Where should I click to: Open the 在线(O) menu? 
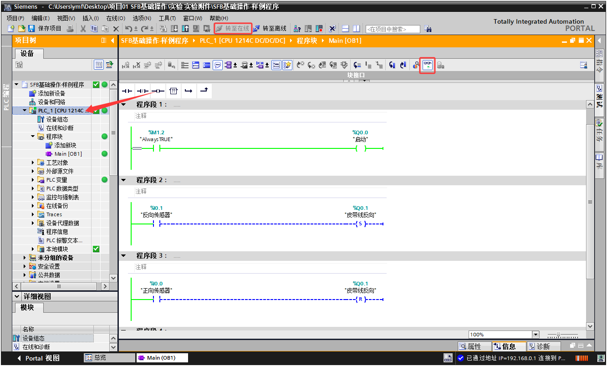tap(115, 18)
